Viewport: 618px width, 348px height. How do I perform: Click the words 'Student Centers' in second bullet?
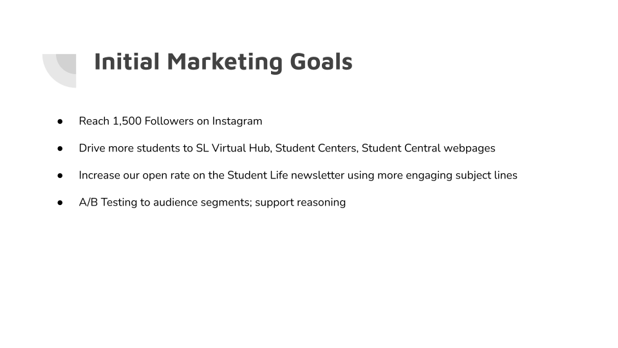click(316, 148)
